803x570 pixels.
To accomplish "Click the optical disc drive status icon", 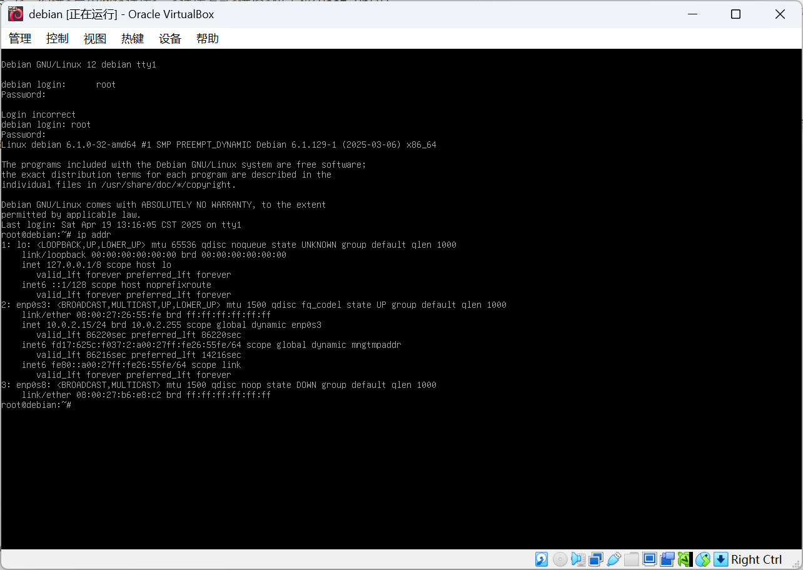I will coord(560,559).
